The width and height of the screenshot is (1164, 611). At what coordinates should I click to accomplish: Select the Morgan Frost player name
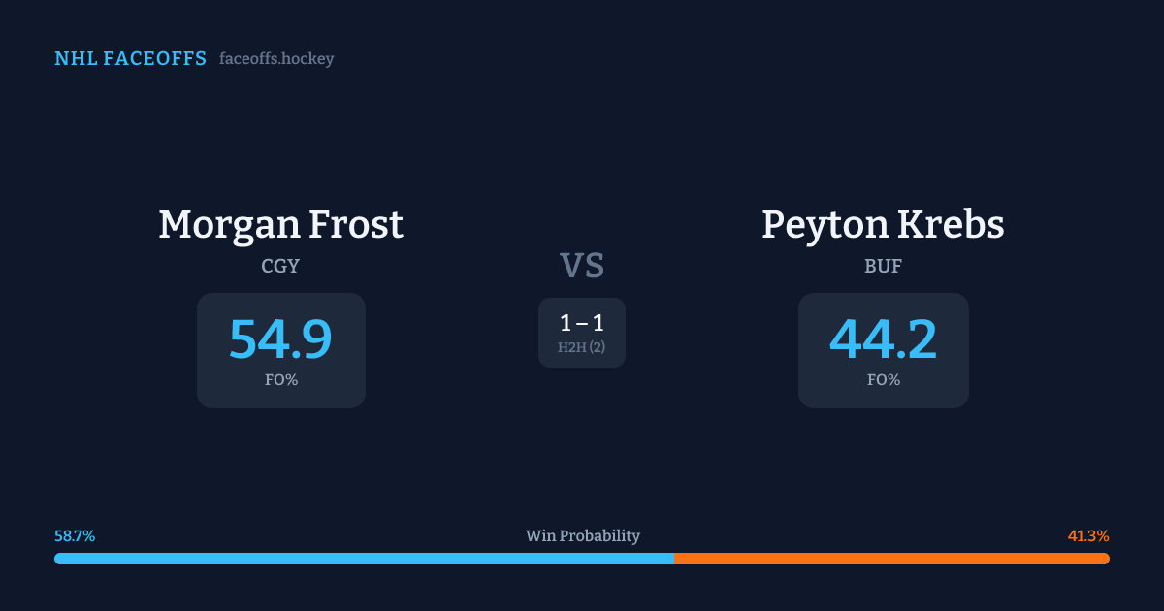280,225
